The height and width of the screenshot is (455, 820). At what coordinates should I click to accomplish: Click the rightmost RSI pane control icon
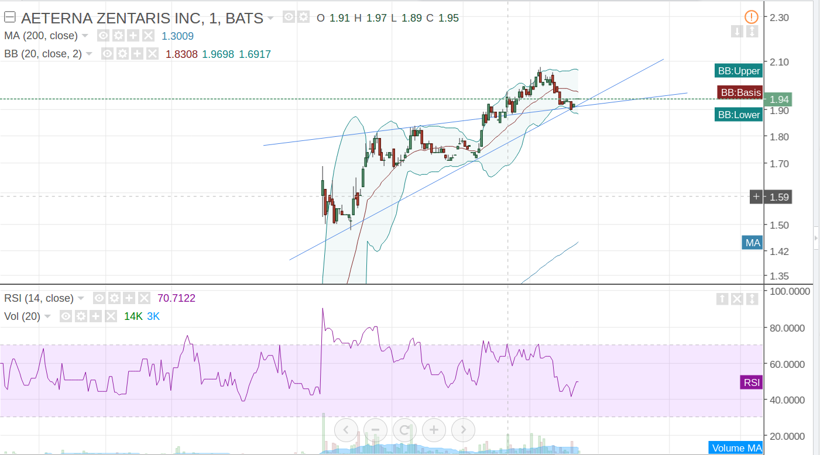click(x=752, y=299)
